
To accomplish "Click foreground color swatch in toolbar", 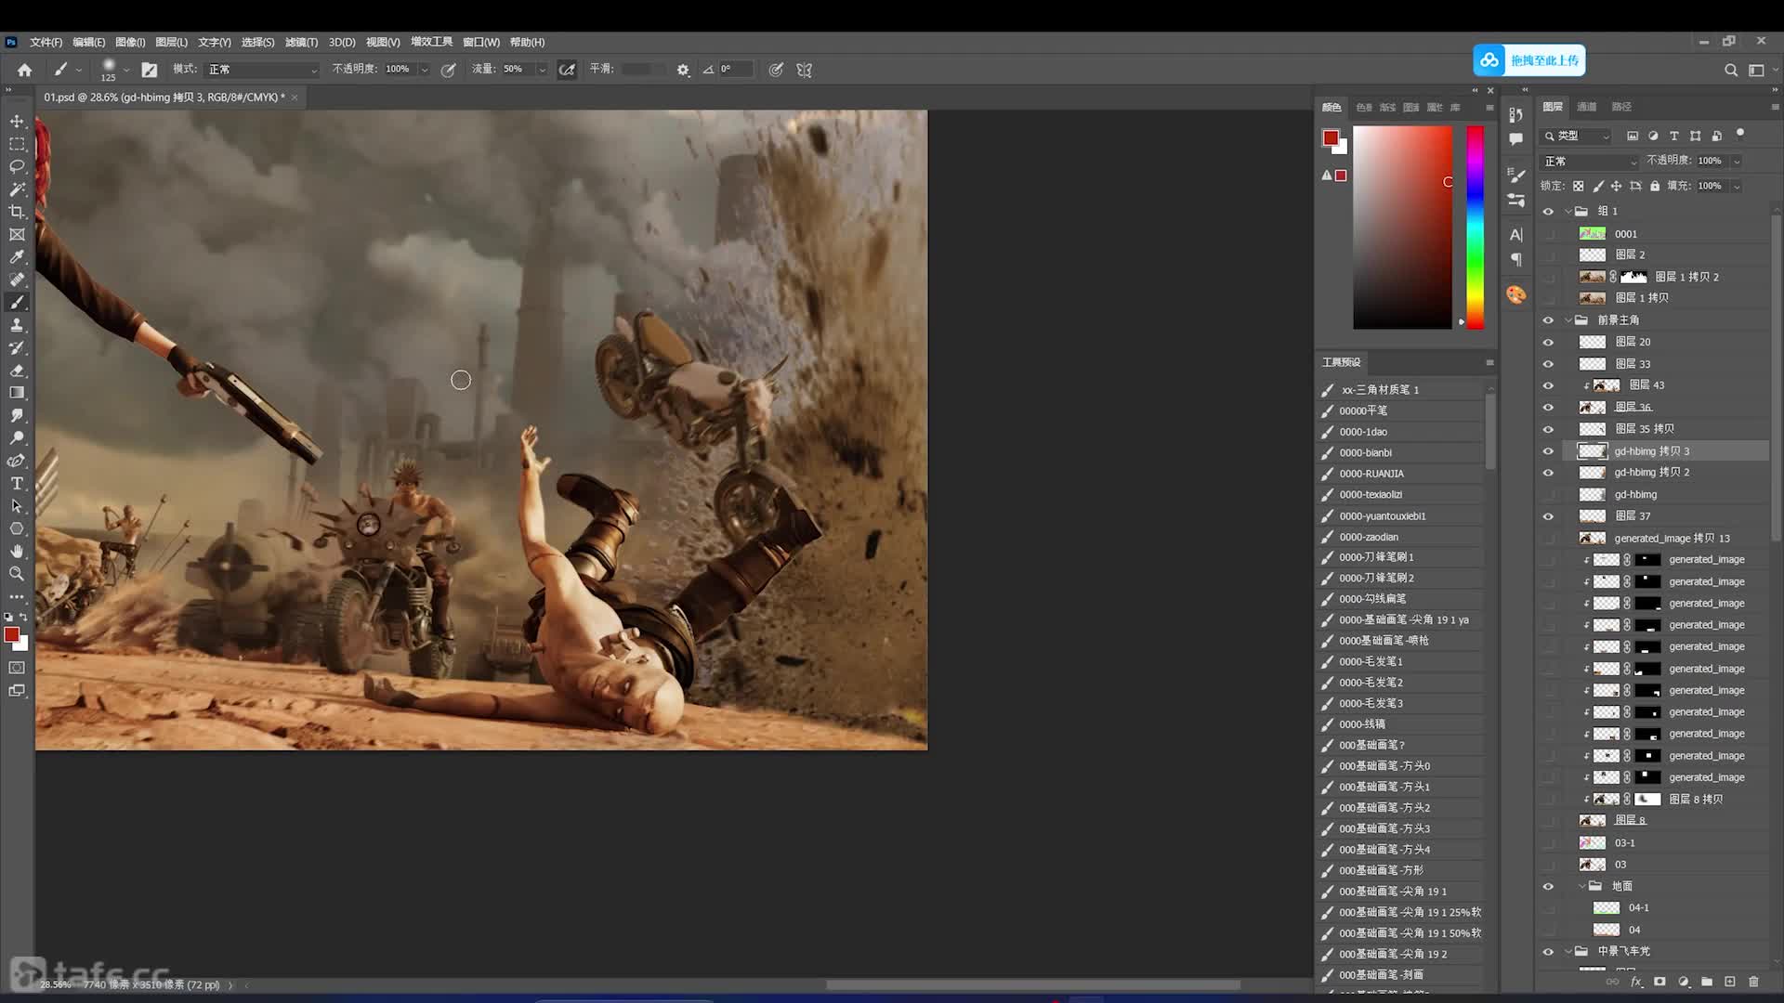I will click(11, 635).
